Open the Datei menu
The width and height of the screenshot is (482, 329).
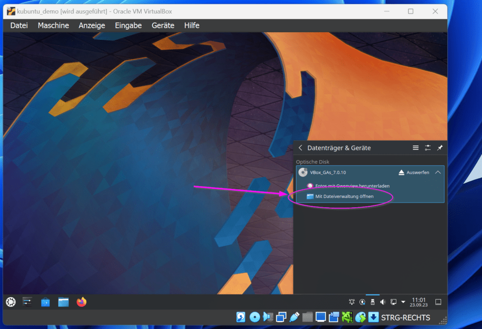point(19,25)
